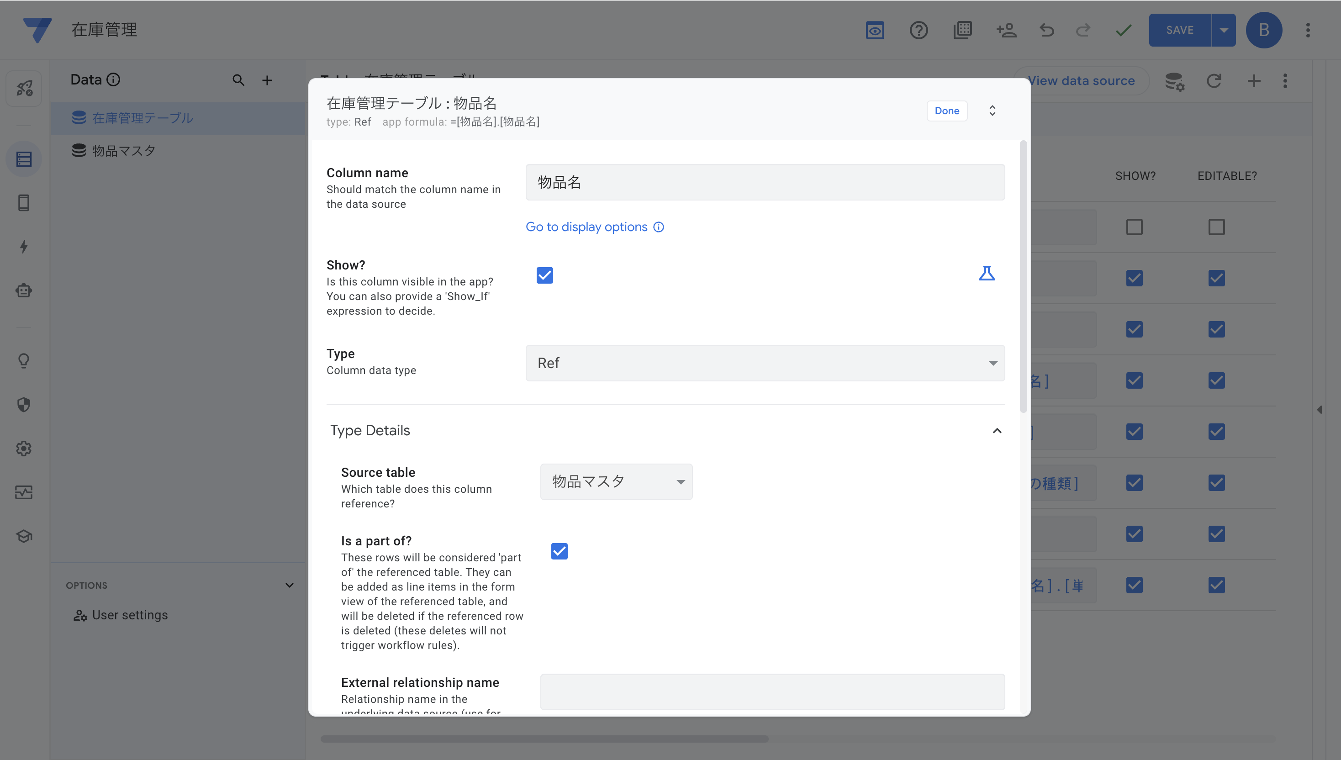The image size is (1341, 760).
Task: Click the Show? expression flask icon
Action: click(x=986, y=274)
